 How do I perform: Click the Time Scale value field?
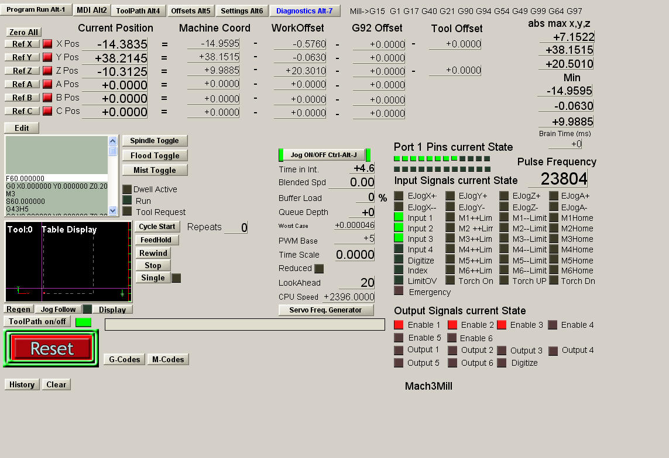coord(355,255)
